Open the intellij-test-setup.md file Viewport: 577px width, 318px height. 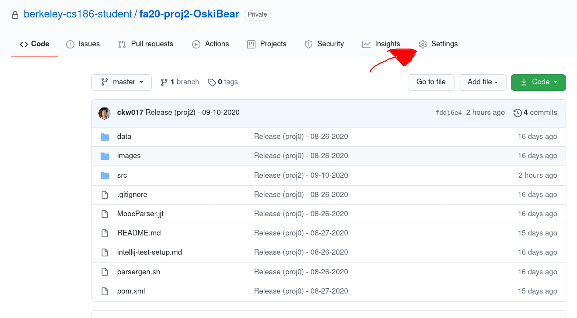150,252
